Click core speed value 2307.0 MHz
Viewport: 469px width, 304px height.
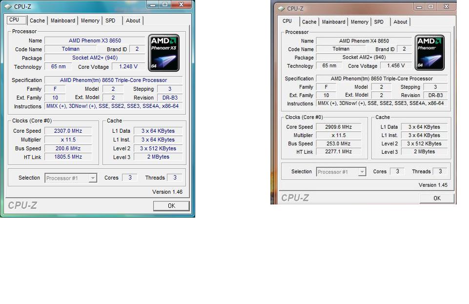(68, 131)
